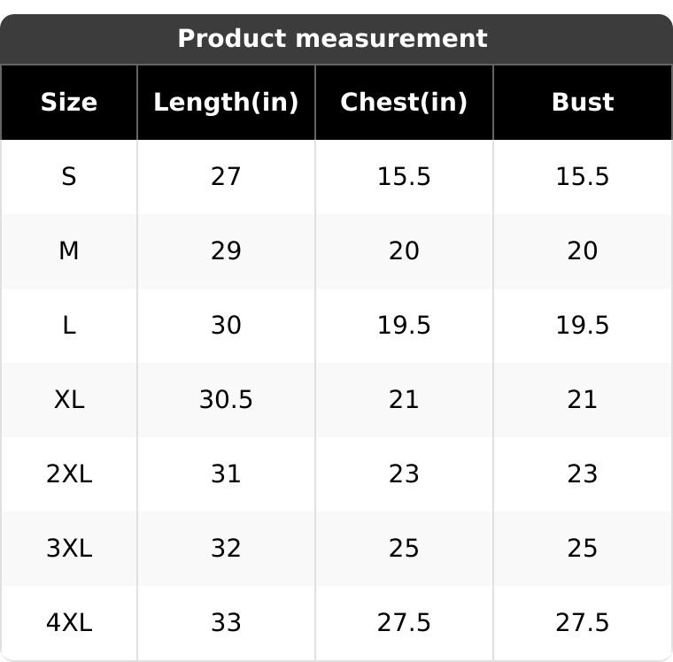Select the length value 29
Image resolution: width=673 pixels, height=662 pixels.
[x=226, y=251]
